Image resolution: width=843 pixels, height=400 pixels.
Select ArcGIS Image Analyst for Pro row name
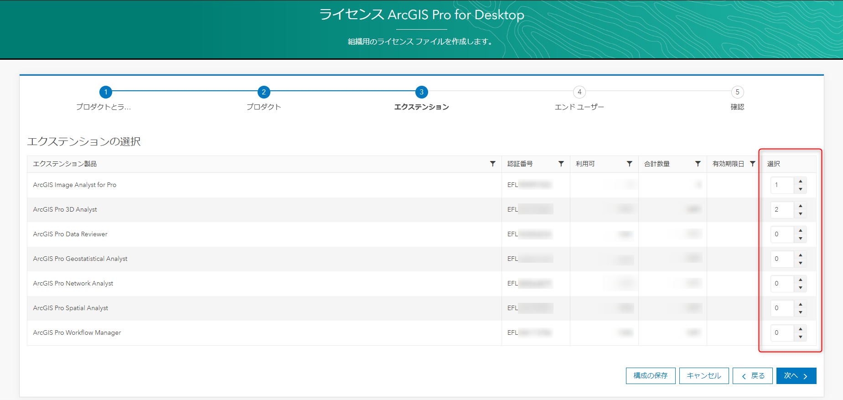(x=75, y=185)
